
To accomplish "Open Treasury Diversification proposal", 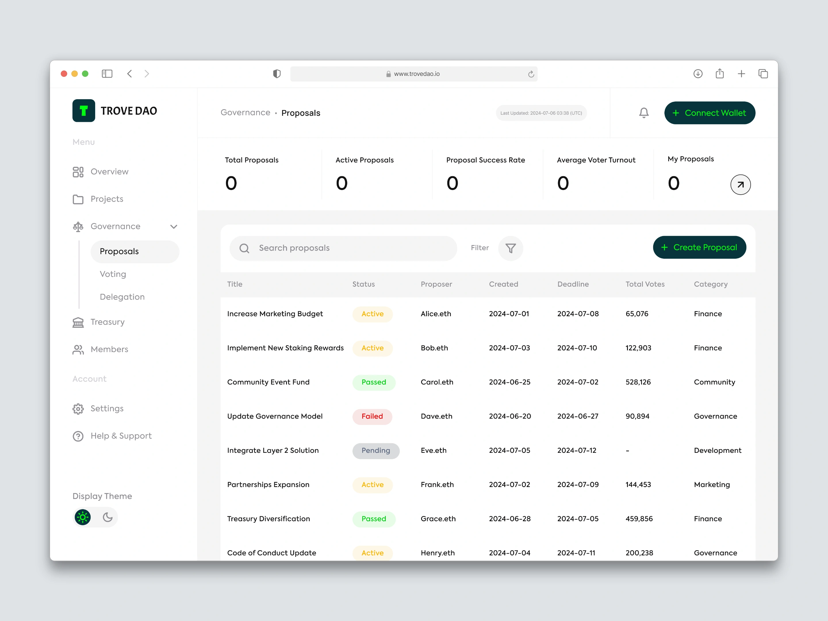I will [269, 519].
